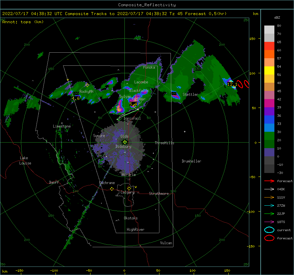Click the 4.6 storm top label
Screen dimensions: 294x275
click(76, 98)
